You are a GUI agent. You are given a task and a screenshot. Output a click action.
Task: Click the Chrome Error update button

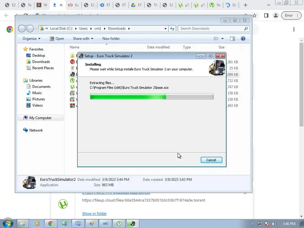click(291, 15)
